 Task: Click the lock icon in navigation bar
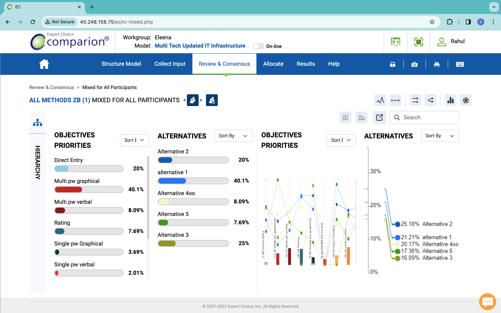point(392,64)
